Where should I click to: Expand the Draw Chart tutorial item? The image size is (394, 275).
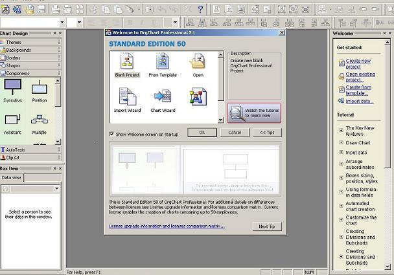pyautogui.click(x=342, y=142)
